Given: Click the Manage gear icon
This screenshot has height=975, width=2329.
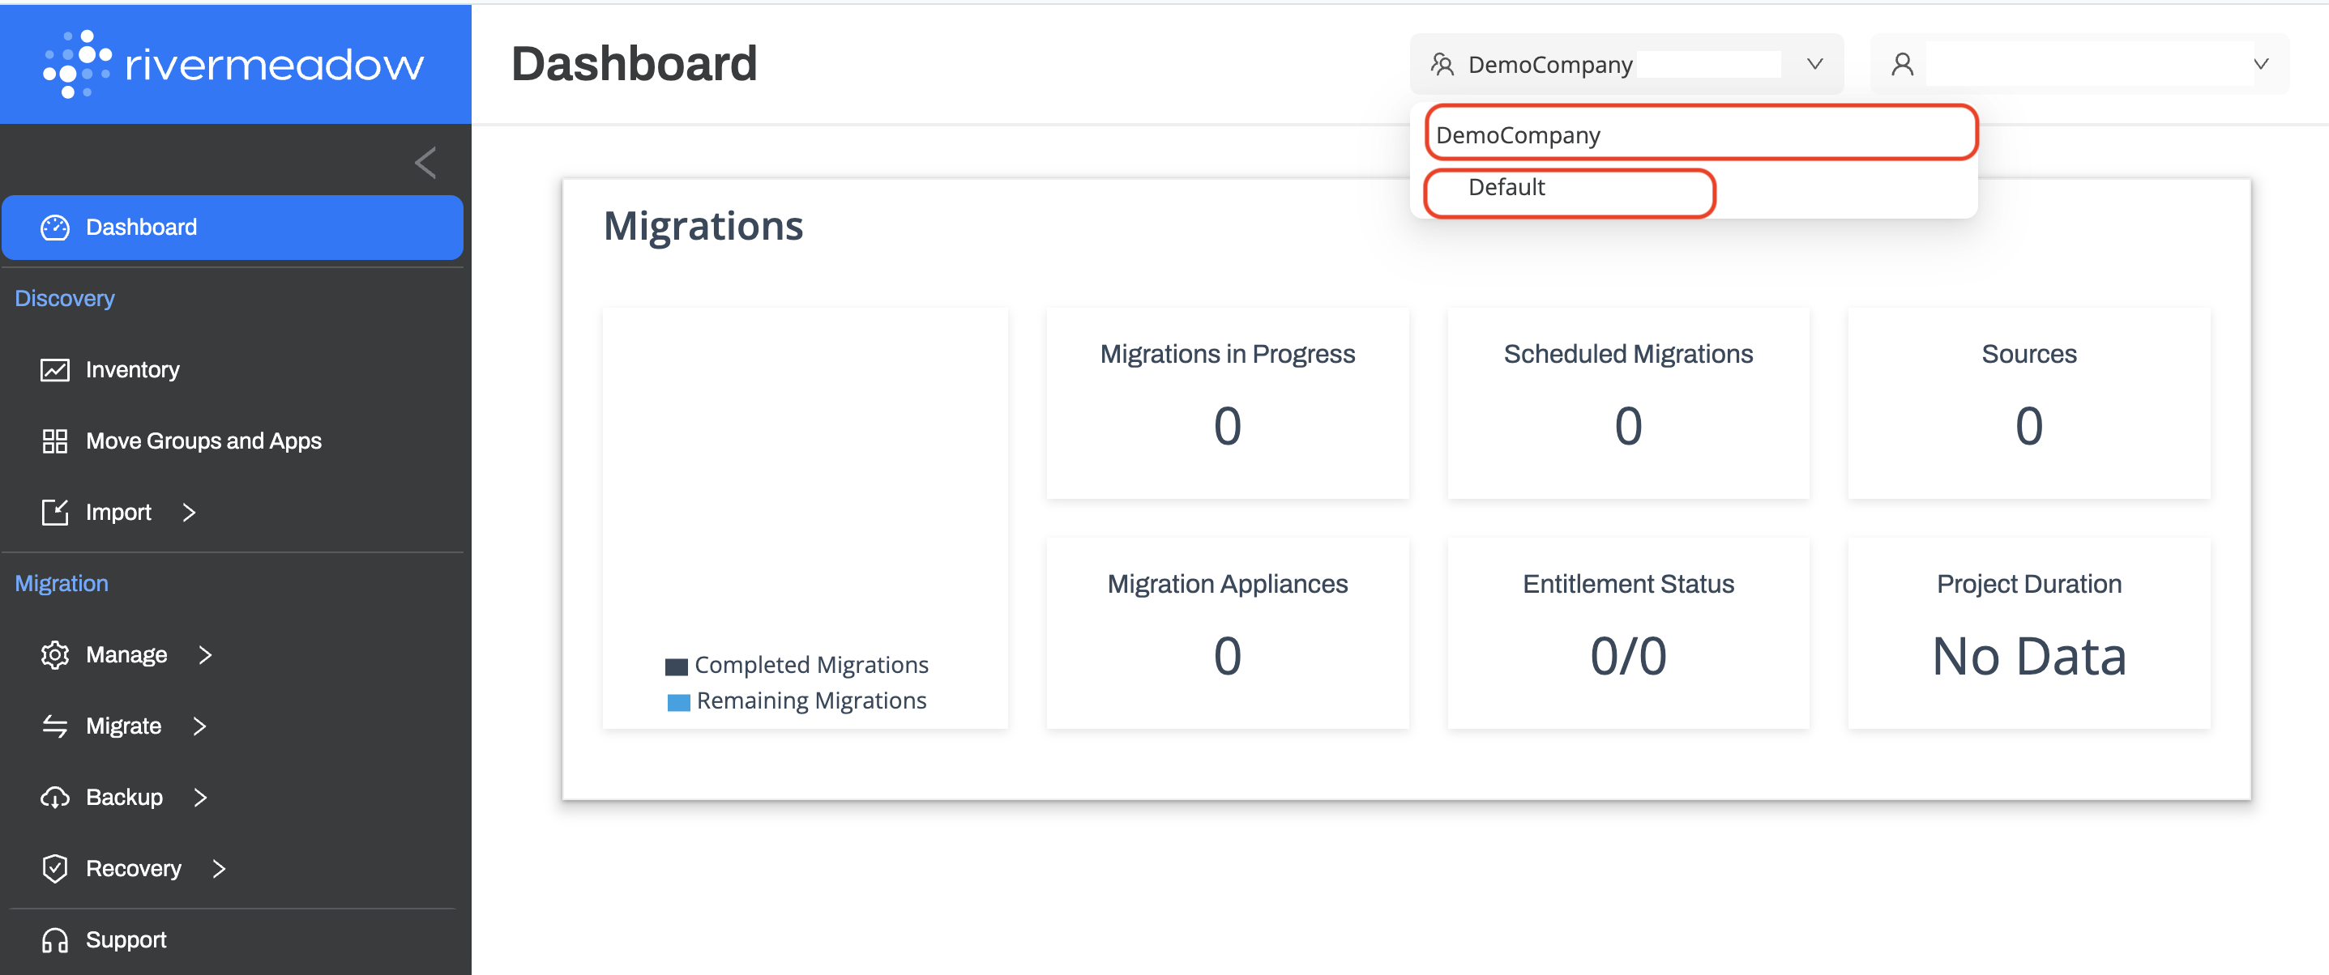Looking at the screenshot, I should (x=55, y=655).
